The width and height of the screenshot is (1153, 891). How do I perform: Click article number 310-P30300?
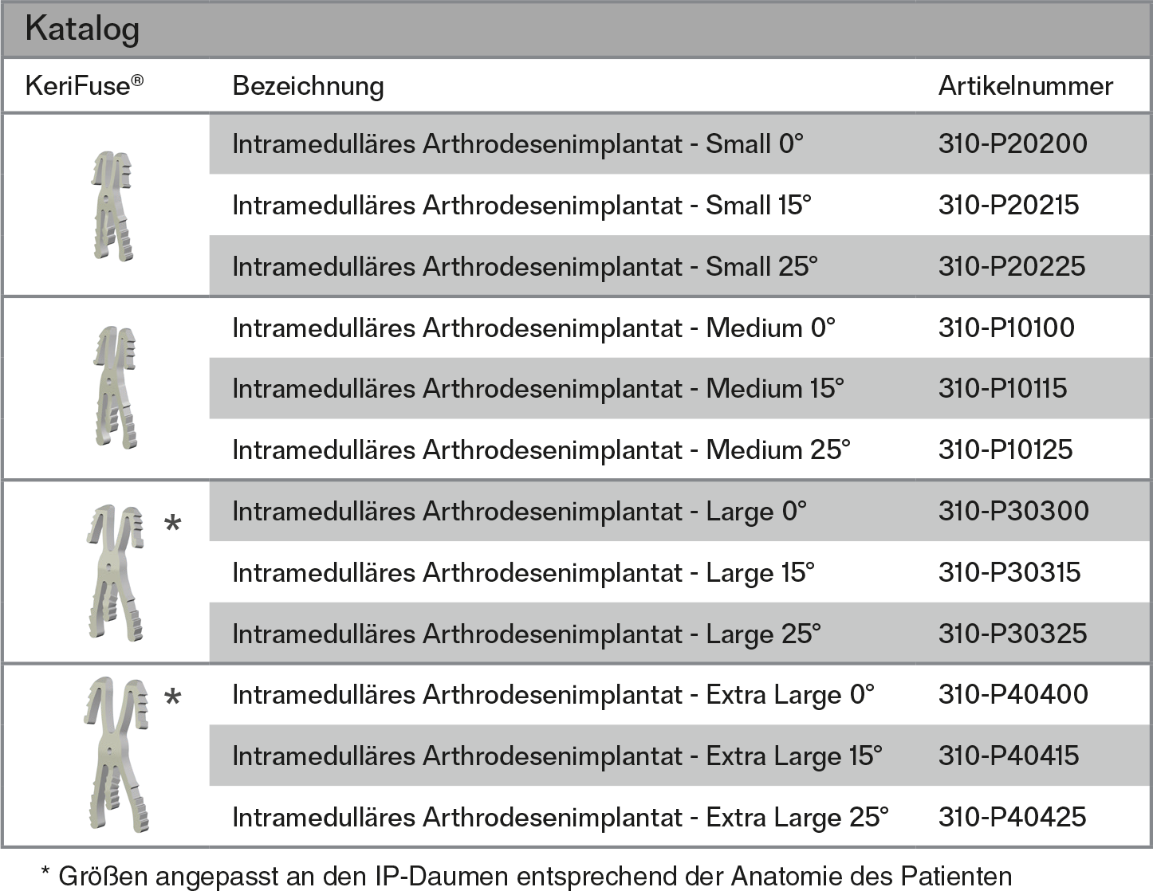tap(1013, 511)
